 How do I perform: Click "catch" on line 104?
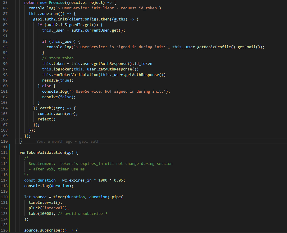click(x=45, y=108)
